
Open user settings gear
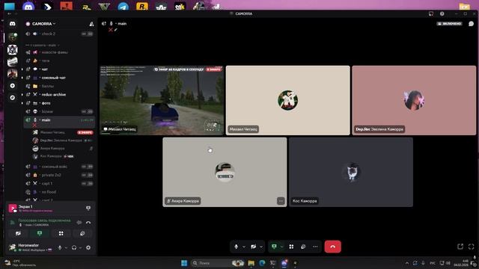click(88, 247)
